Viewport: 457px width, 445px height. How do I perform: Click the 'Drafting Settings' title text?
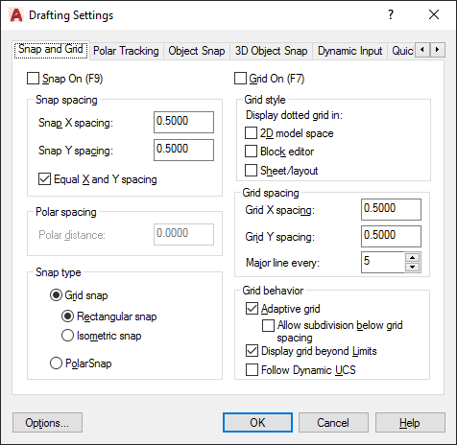coord(71,15)
